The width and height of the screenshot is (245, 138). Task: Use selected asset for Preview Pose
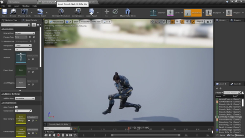pyautogui.click(x=30, y=37)
